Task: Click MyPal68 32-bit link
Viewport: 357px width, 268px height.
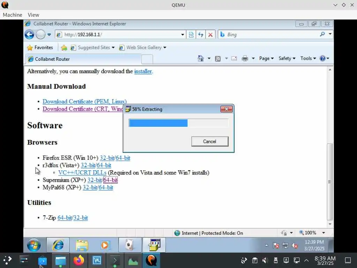Action: (90, 187)
